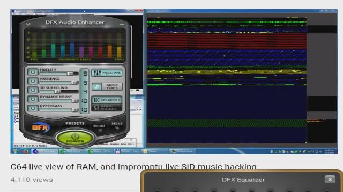Toggle the Dynamic Boost power button
343x192 pixels.
[33, 99]
